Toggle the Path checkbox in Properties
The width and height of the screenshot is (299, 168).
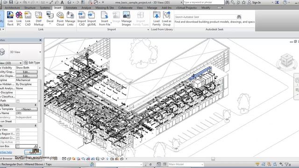[x=18, y=101]
